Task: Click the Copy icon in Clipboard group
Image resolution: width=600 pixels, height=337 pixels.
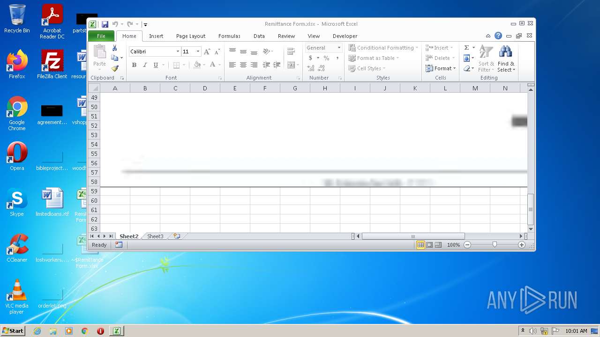Action: click(115, 58)
